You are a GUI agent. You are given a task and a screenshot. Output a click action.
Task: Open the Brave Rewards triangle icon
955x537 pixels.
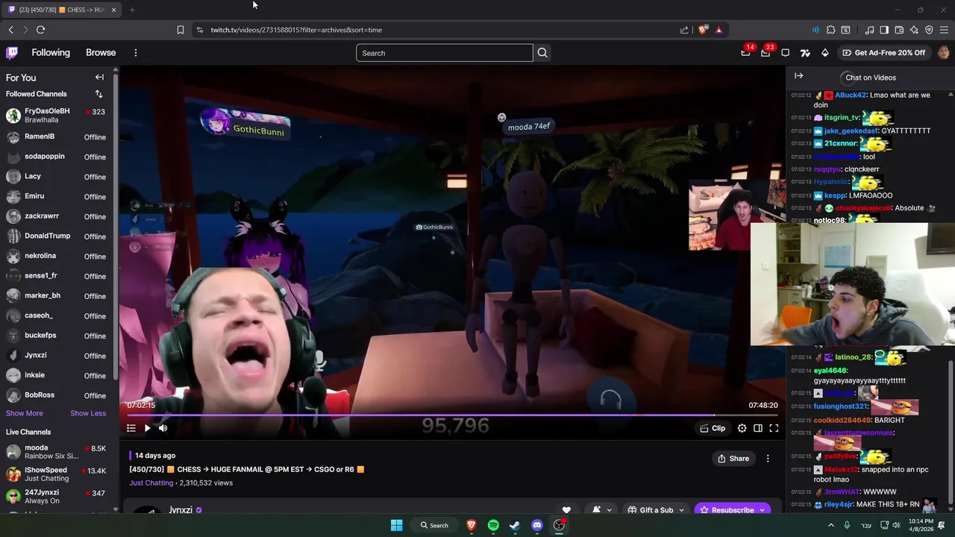point(718,30)
